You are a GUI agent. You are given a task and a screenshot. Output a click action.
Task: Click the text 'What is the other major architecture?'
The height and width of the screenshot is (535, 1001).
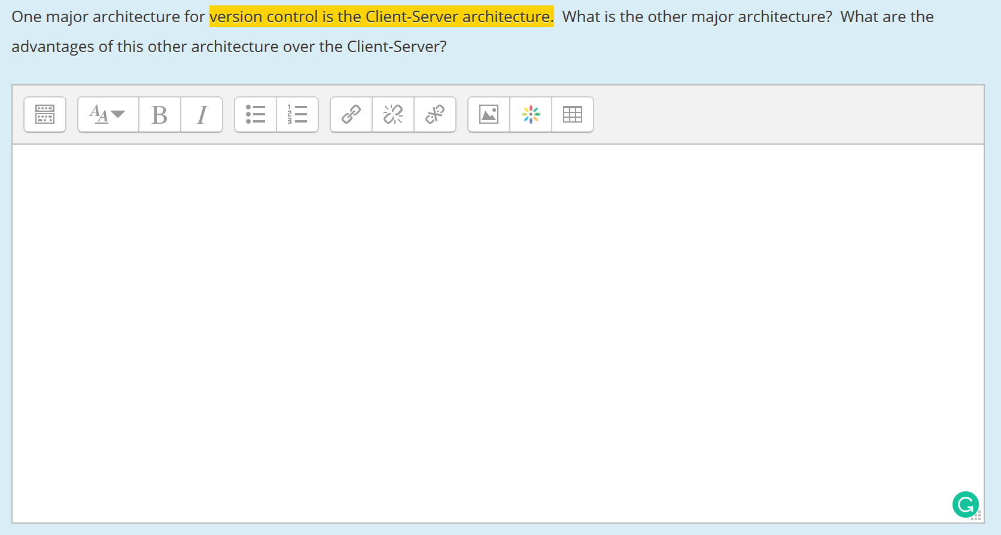click(x=697, y=17)
